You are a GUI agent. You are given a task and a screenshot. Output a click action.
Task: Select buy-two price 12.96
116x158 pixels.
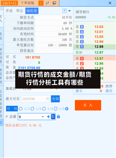[x=99, y=64]
